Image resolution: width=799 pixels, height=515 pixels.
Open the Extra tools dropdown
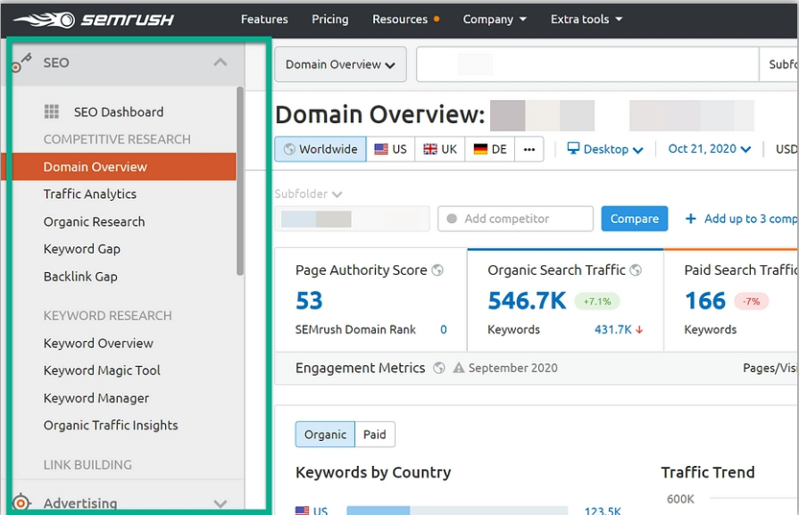[586, 20]
